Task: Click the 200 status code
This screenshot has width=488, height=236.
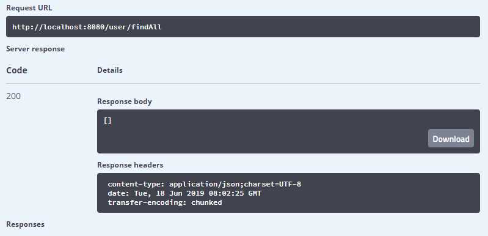Action: point(13,96)
